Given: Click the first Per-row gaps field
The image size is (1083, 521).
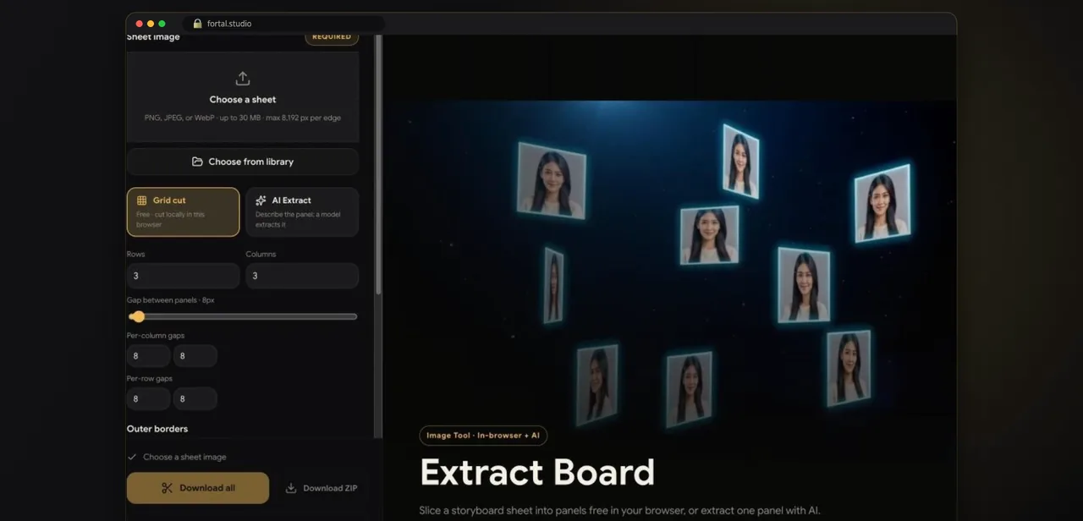Looking at the screenshot, I should [x=148, y=399].
